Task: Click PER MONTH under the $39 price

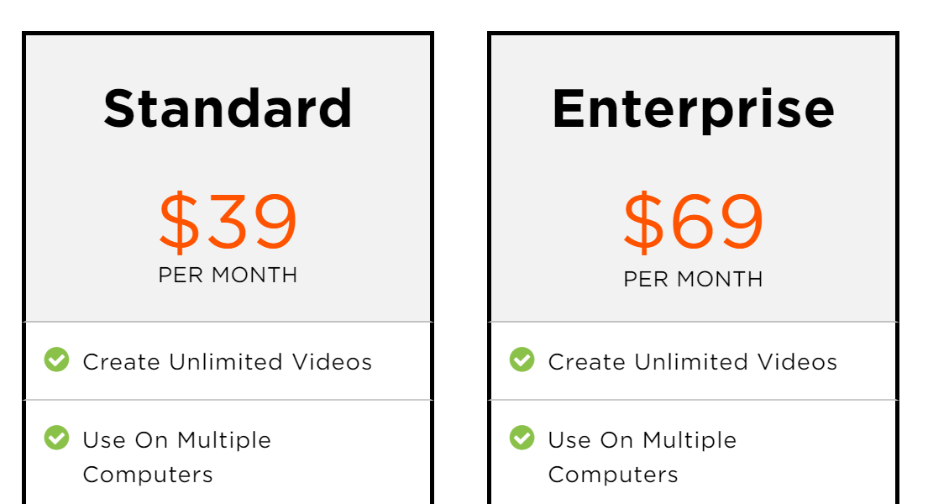Action: pos(228,275)
